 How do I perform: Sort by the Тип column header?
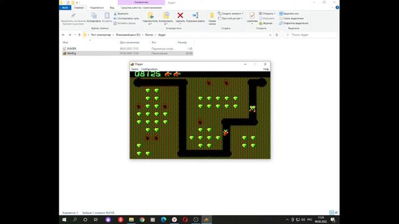coord(154,42)
